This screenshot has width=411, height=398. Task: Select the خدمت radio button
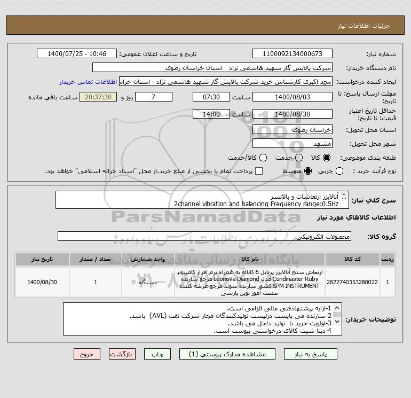pyautogui.click(x=299, y=158)
